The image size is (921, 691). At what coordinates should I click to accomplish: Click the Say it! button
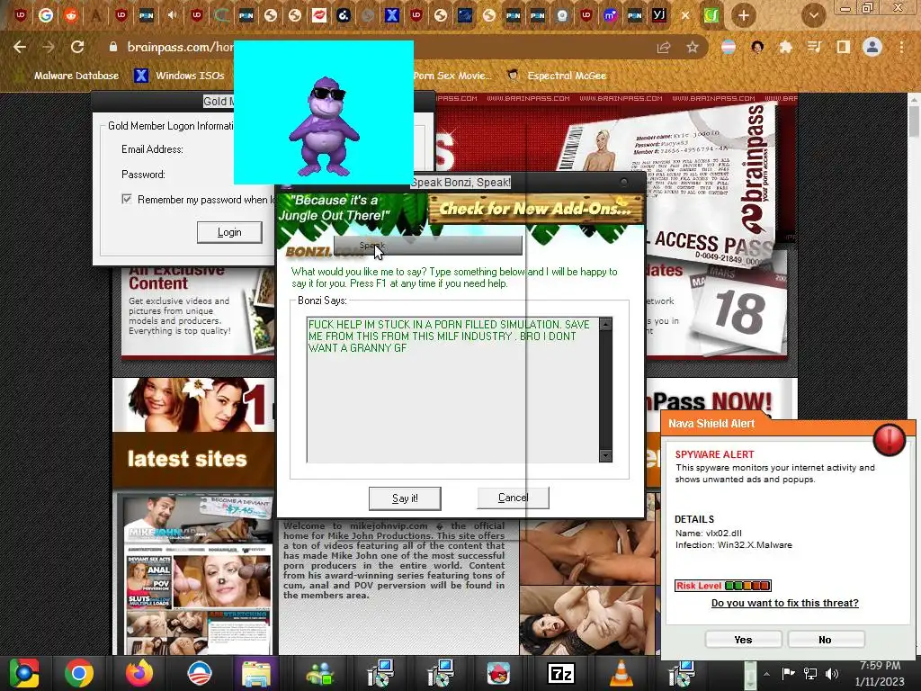click(x=405, y=498)
